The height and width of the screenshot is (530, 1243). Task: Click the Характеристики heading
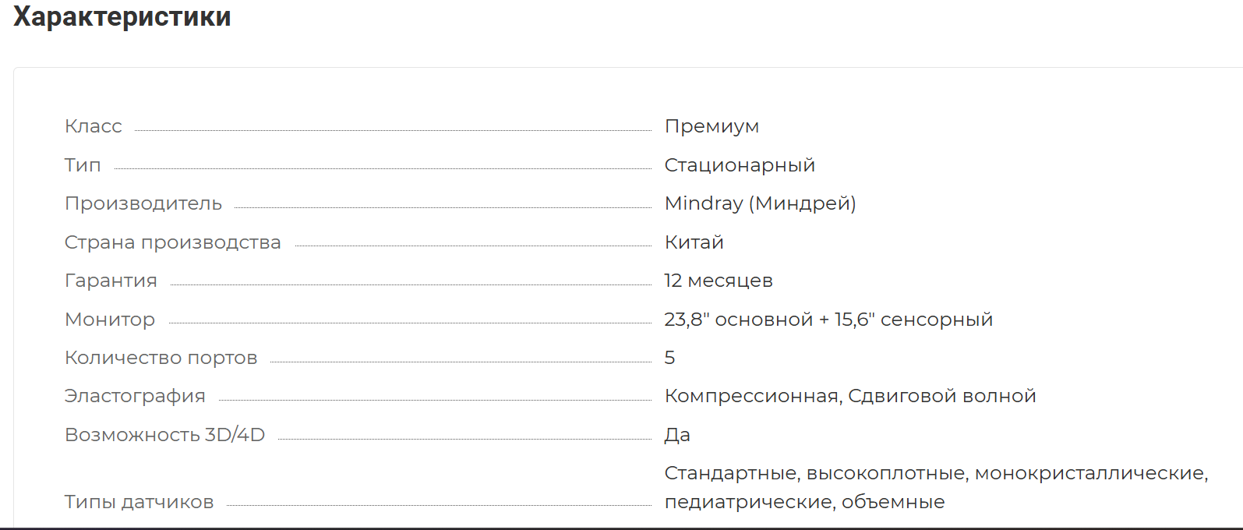[x=122, y=16]
